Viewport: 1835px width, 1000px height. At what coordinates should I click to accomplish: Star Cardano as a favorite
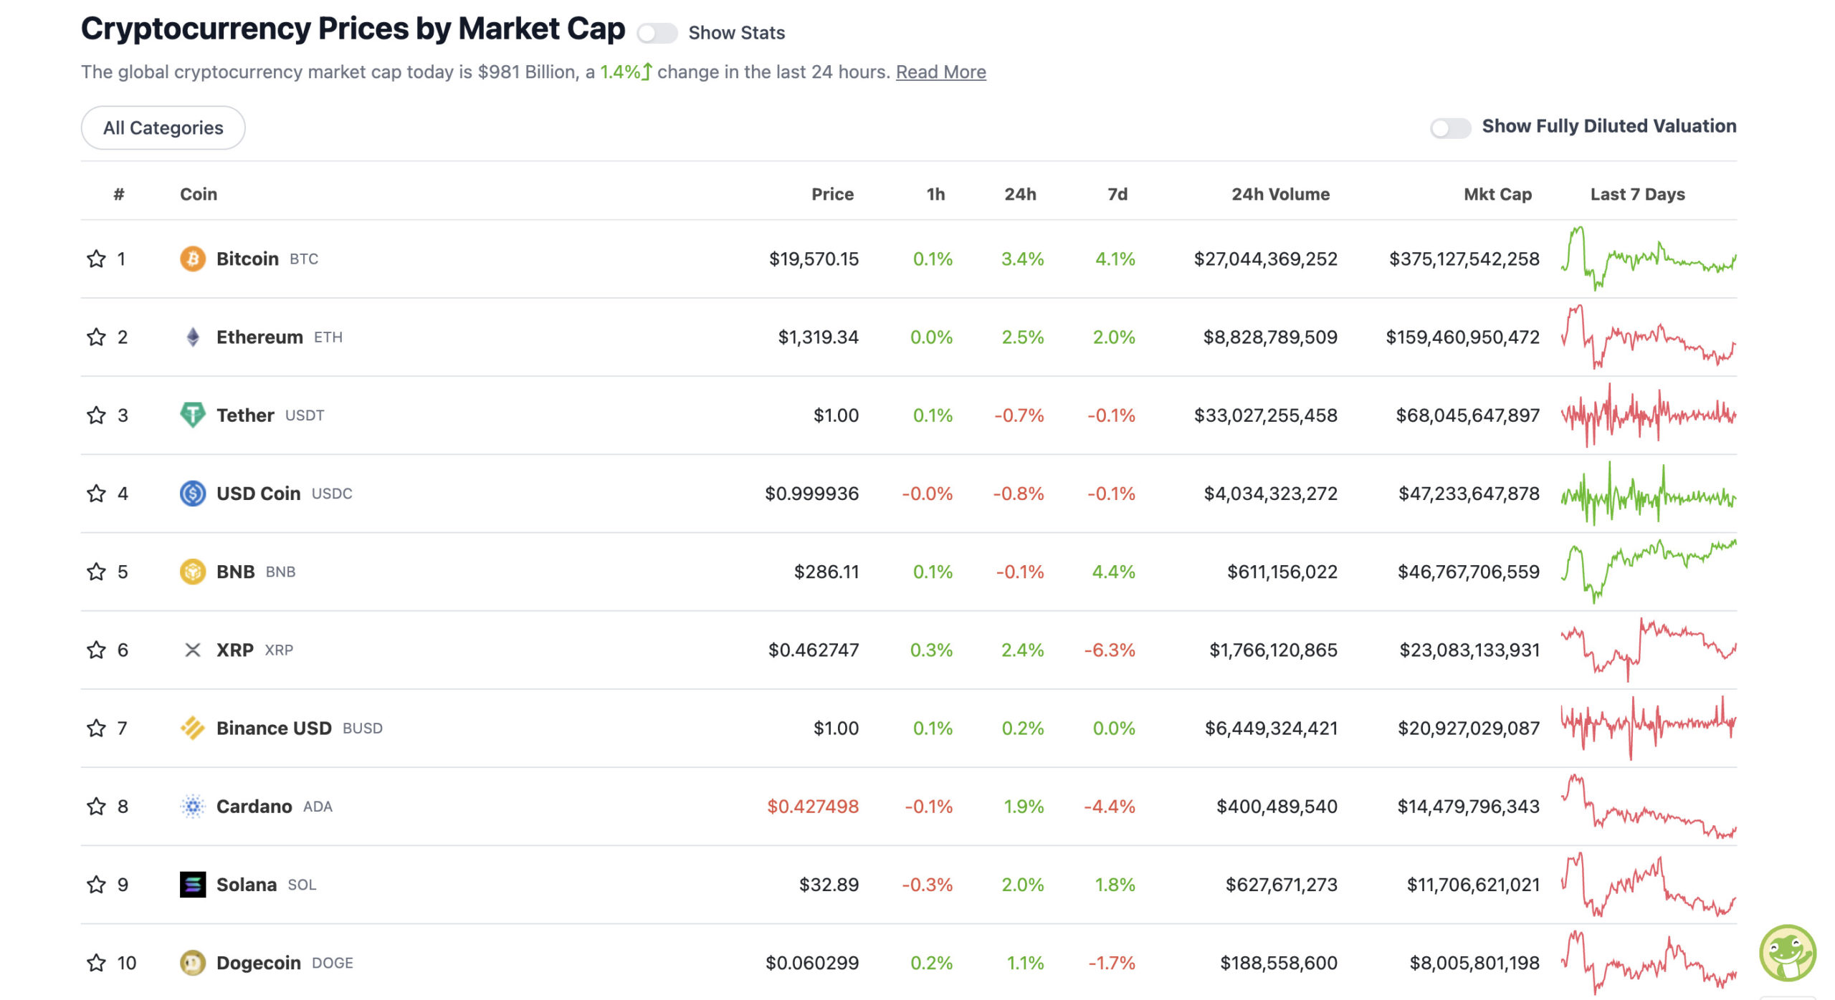click(x=96, y=806)
